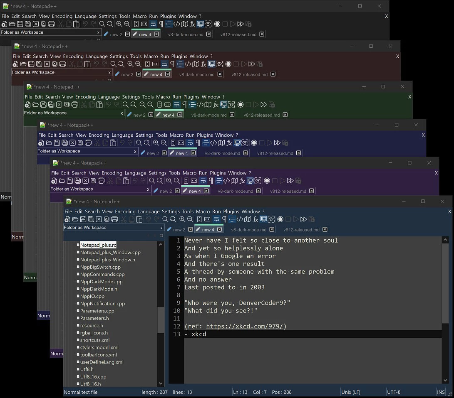Toggle INS insert mode in status bar
Image resolution: width=454 pixels, height=398 pixels.
441,392
